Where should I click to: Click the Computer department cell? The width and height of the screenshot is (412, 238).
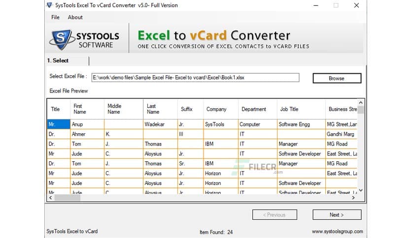tap(257, 124)
